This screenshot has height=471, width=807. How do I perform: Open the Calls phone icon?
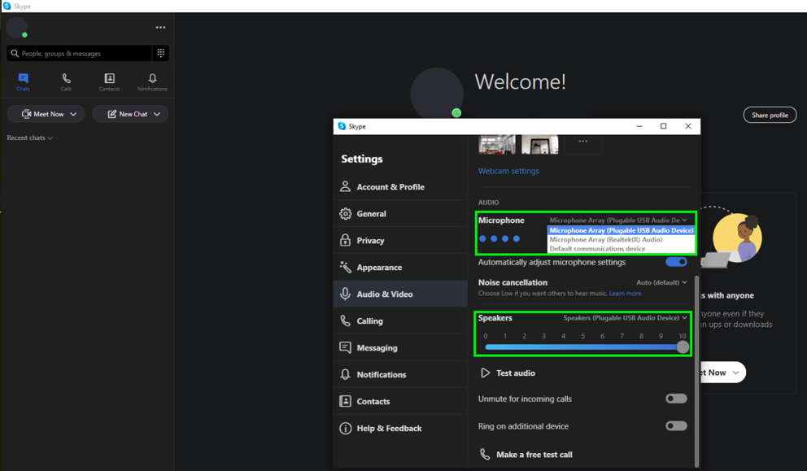(x=67, y=78)
